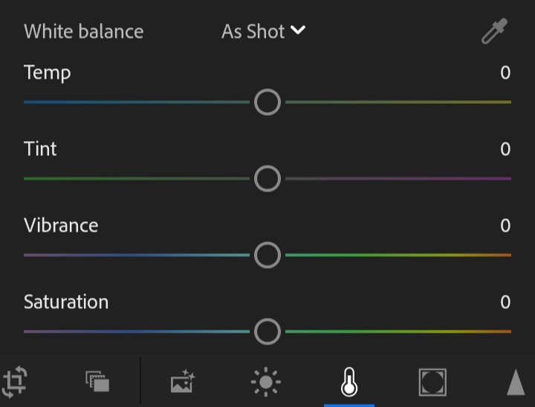Click the Saturation slider handle

267,331
